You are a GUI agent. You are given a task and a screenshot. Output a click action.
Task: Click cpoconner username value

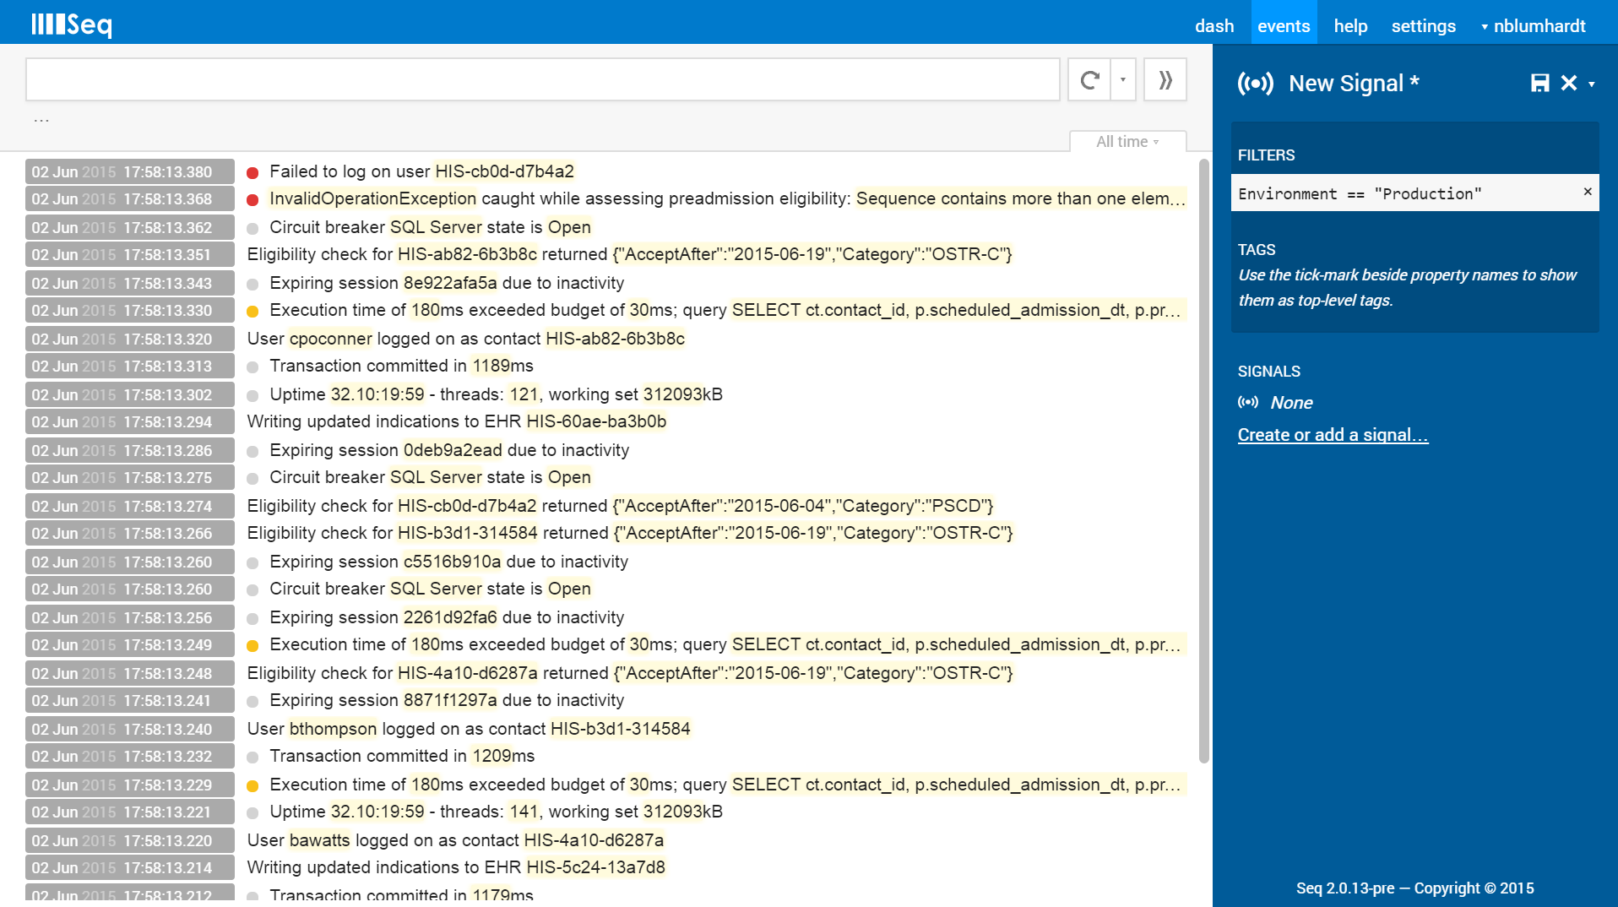coord(330,339)
